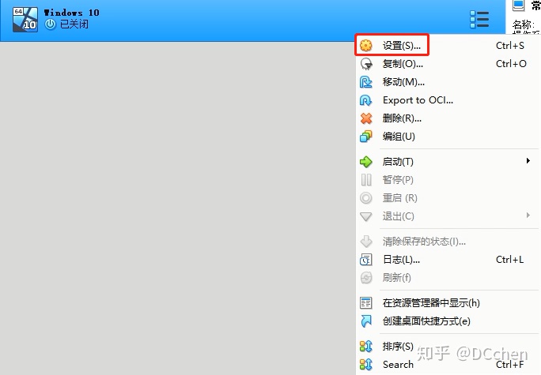Click the green Start (启动) arrow icon
This screenshot has height=375, width=541.
point(365,162)
